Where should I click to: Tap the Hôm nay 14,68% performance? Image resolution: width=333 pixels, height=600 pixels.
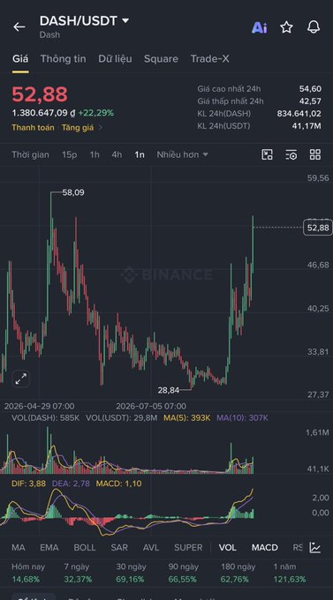click(28, 573)
